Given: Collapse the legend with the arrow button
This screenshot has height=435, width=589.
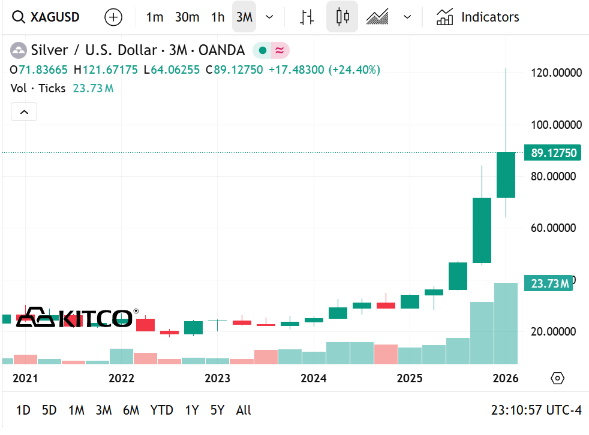Looking at the screenshot, I should [x=23, y=111].
